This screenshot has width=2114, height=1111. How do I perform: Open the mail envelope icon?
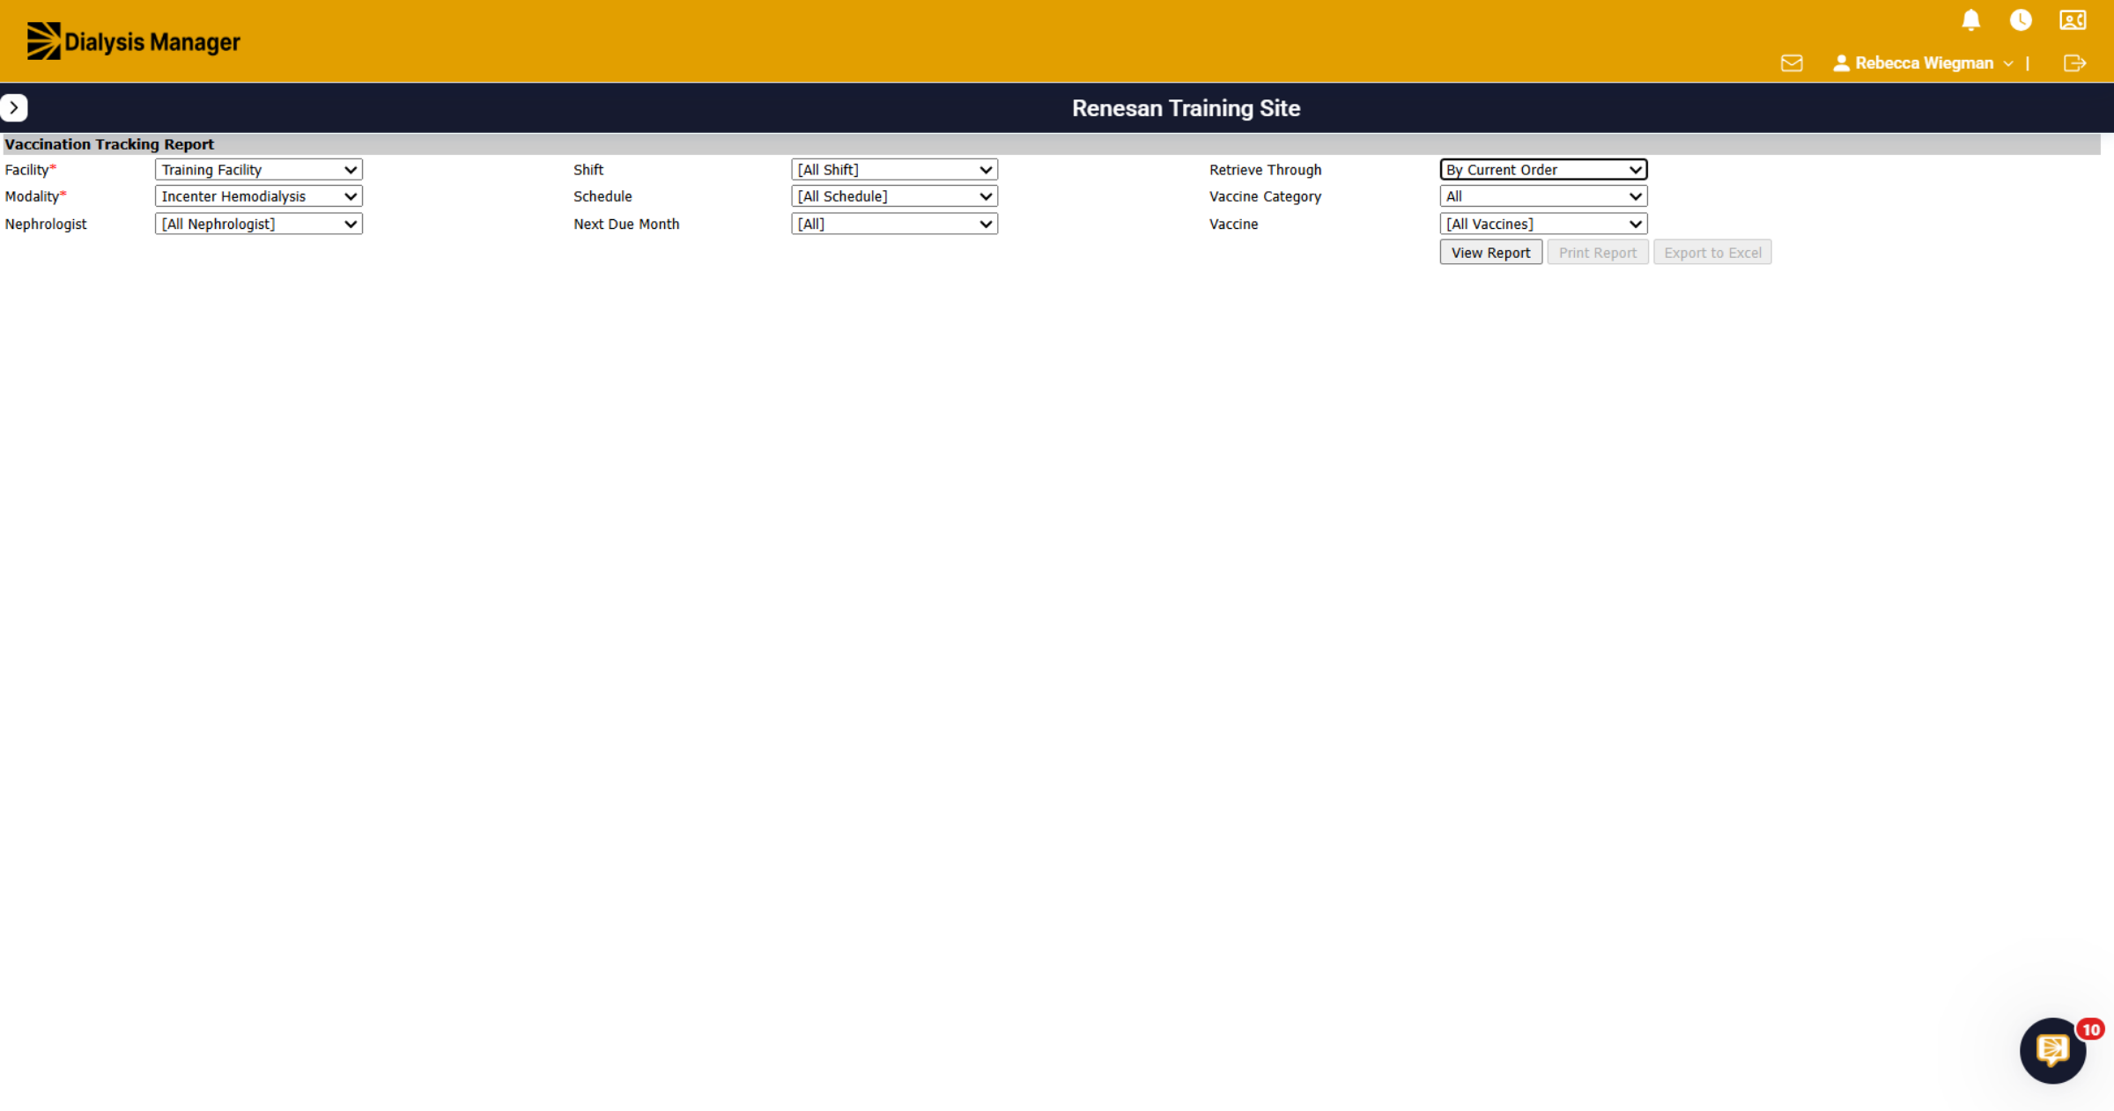[x=1792, y=63]
